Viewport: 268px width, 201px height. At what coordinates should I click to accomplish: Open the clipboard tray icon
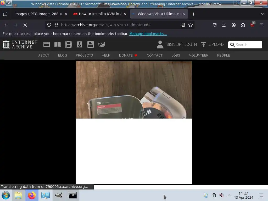tap(214, 195)
